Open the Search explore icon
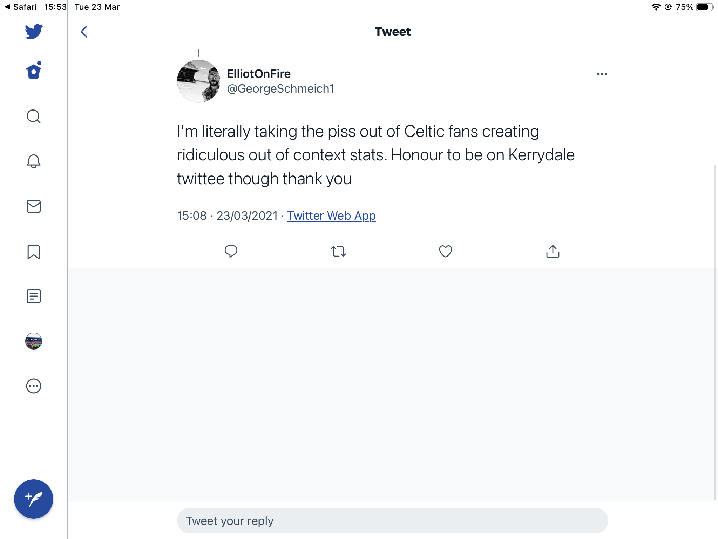Image resolution: width=718 pixels, height=539 pixels. tap(34, 117)
